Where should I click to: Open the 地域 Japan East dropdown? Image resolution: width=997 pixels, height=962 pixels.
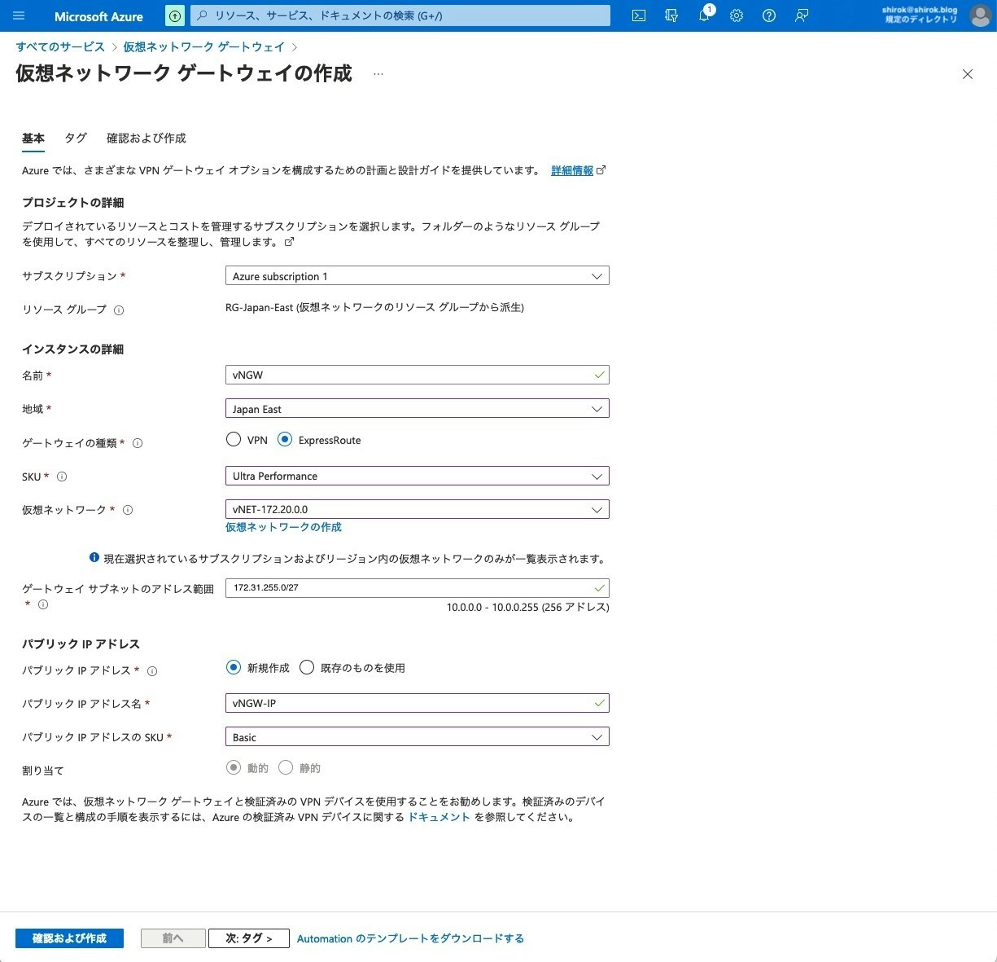pyautogui.click(x=417, y=409)
